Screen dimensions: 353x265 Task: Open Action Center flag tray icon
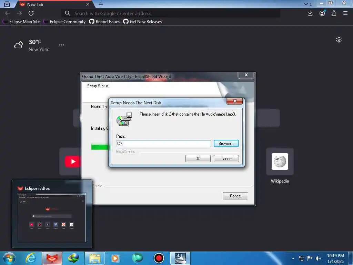[x=310, y=258]
